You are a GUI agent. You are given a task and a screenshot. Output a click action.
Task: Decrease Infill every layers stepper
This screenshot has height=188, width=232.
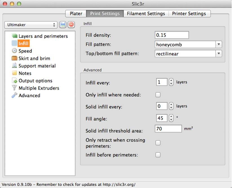point(171,84)
